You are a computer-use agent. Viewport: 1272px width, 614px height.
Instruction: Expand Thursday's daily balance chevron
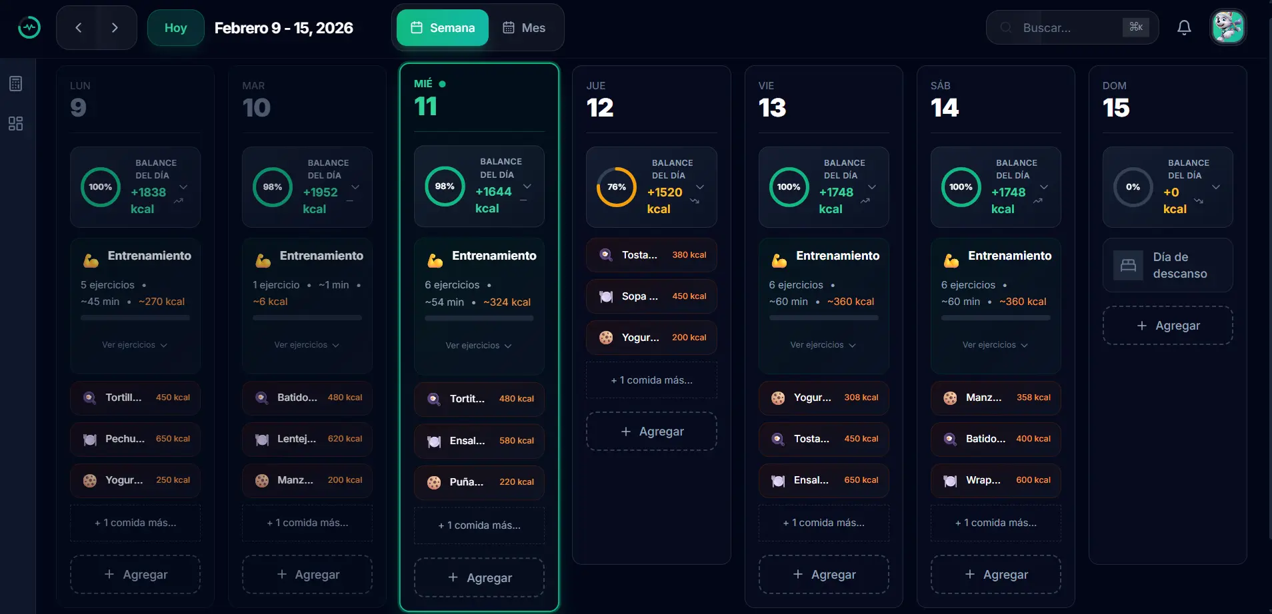[x=700, y=186]
